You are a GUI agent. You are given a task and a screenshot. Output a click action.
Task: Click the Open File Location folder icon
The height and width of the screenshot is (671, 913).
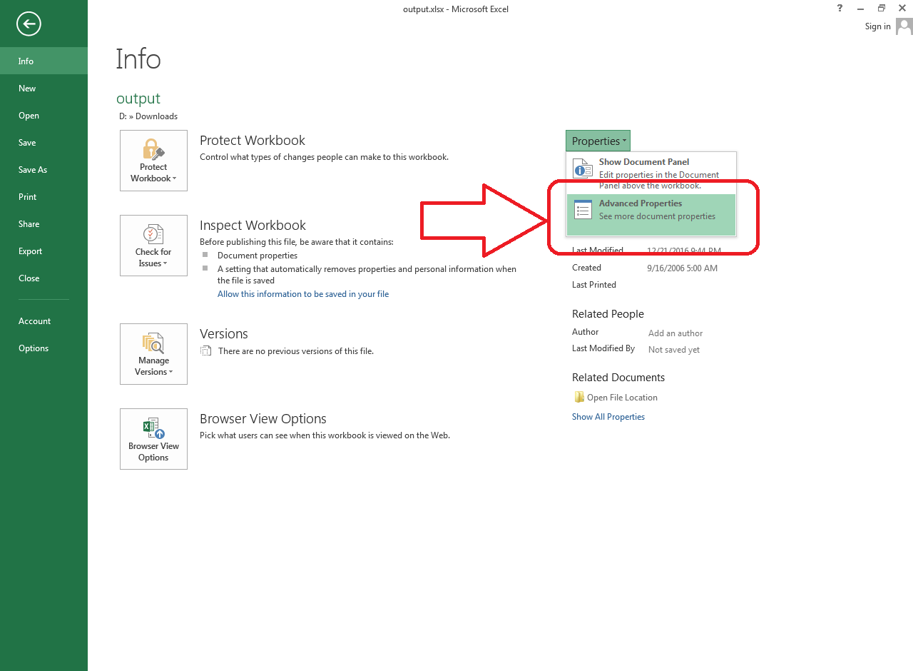(x=579, y=398)
